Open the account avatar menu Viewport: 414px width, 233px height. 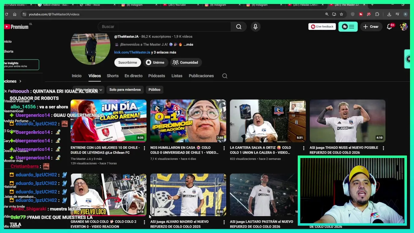point(404,27)
